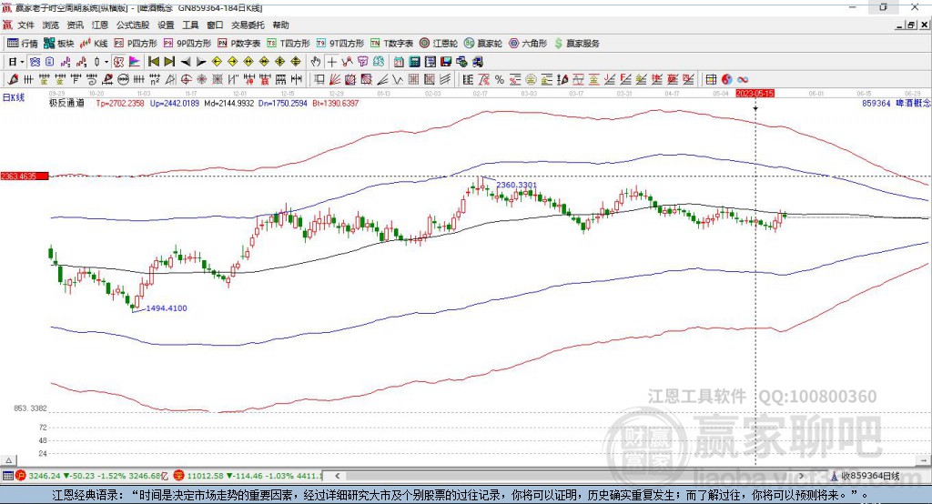Screen dimensions: 932x504
Task: Click Md=2144.9932 channel value
Action: [x=228, y=103]
